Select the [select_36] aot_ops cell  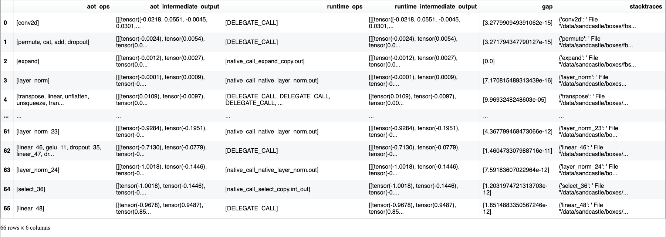coord(31,189)
